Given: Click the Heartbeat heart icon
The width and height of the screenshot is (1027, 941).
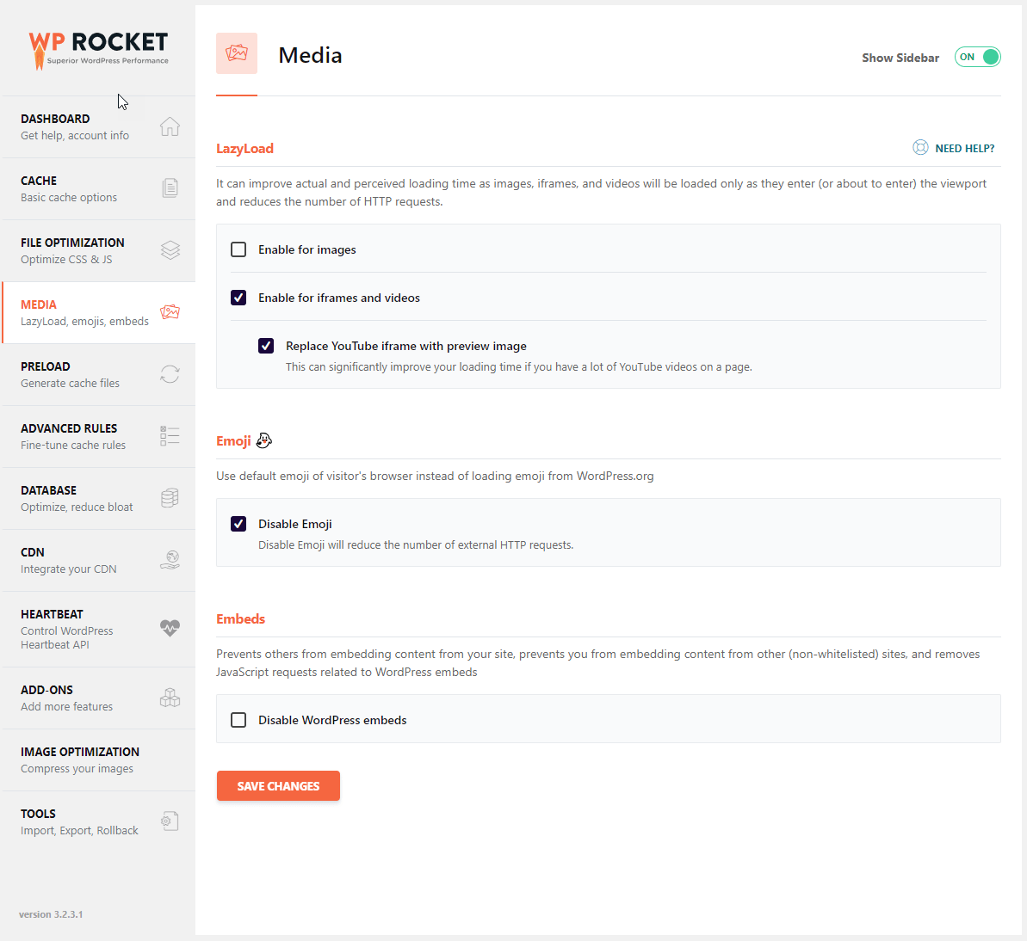Looking at the screenshot, I should (x=170, y=628).
